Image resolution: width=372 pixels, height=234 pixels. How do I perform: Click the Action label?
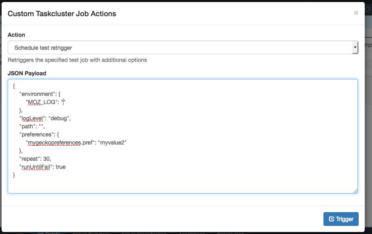16,35
